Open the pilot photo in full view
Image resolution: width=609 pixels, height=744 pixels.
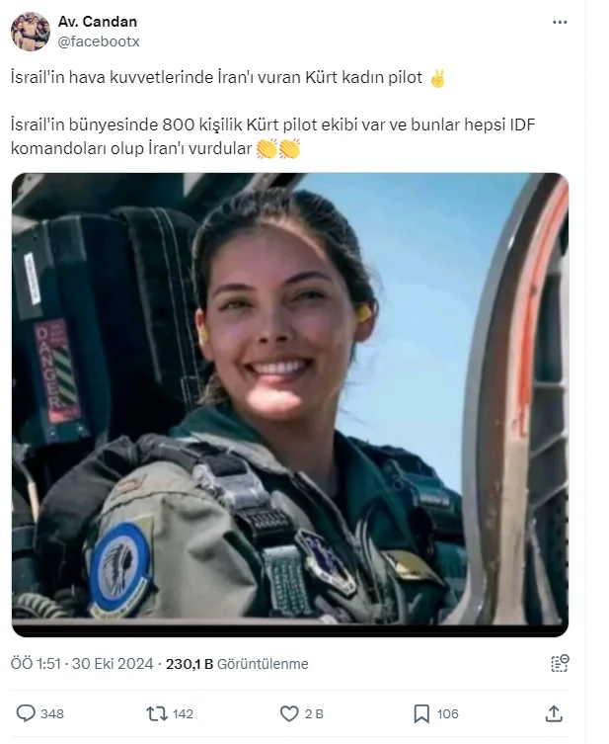(290, 405)
